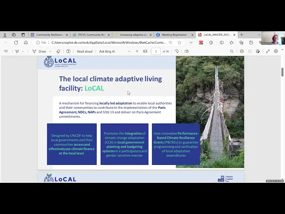Image resolution: width=285 pixels, height=214 pixels.
Task: Click the participant video thumbnail
Action: coord(273,38)
